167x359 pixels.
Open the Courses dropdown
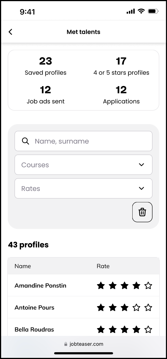tap(83, 165)
